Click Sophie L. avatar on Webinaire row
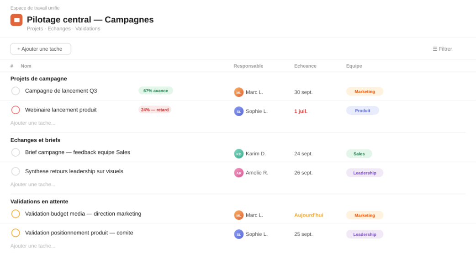 click(239, 112)
